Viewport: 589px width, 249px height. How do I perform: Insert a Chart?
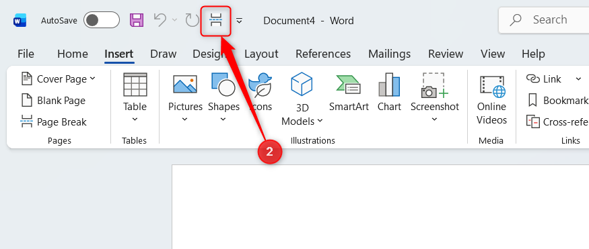pos(389,92)
